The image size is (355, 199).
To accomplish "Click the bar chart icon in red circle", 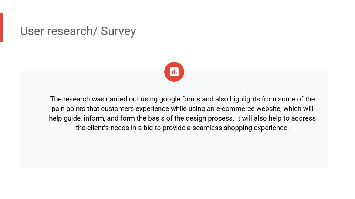I will pyautogui.click(x=174, y=72).
